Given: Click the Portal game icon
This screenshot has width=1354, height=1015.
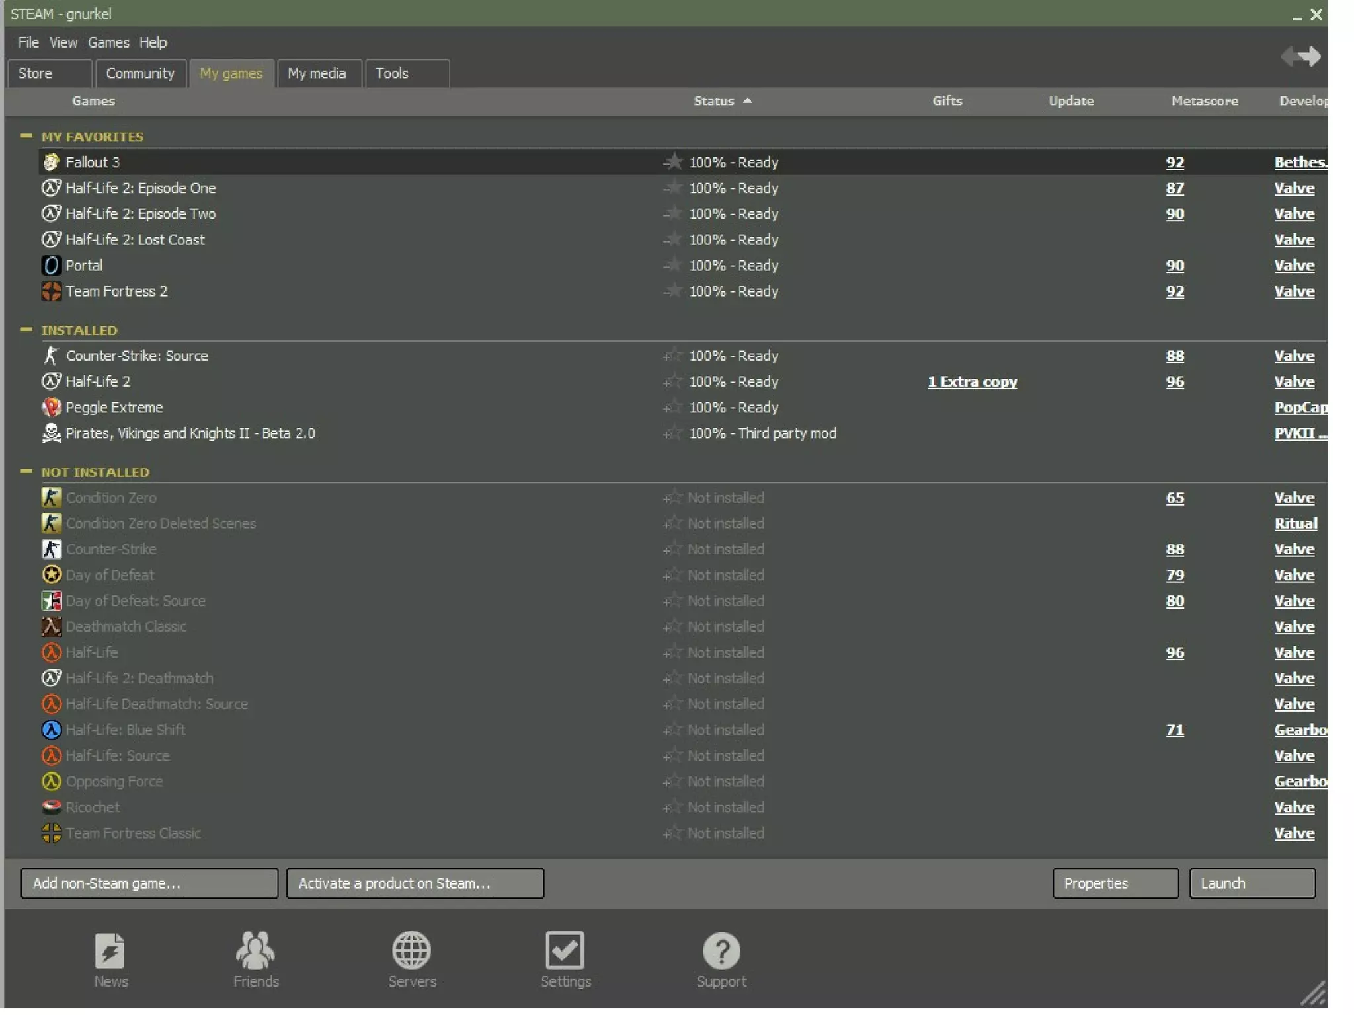Looking at the screenshot, I should pos(51,266).
